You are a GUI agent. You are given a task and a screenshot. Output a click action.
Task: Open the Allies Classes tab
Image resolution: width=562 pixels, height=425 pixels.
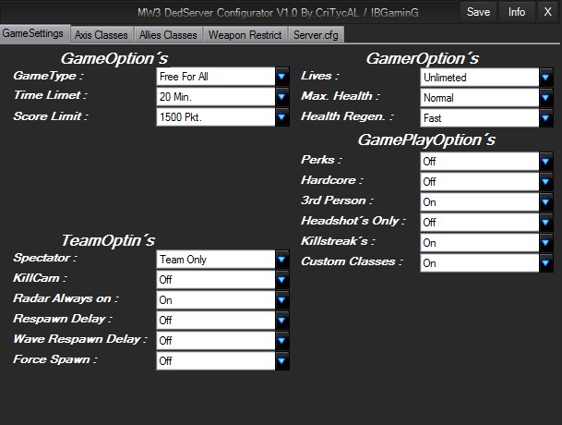coord(168,35)
